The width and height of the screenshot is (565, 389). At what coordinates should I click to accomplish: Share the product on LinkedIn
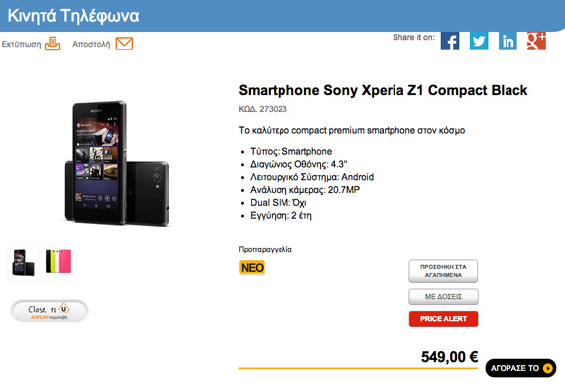tap(508, 41)
